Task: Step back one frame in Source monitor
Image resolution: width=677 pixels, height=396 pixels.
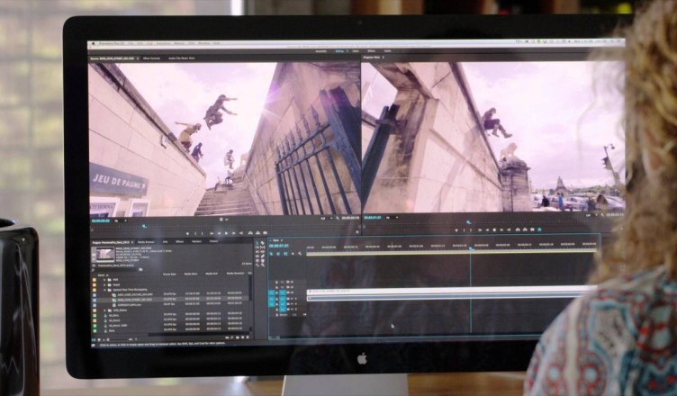Action: (219, 233)
